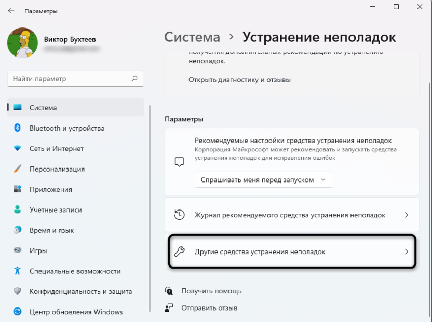
Task: Open Персонализация via its brush icon
Action: (17, 169)
